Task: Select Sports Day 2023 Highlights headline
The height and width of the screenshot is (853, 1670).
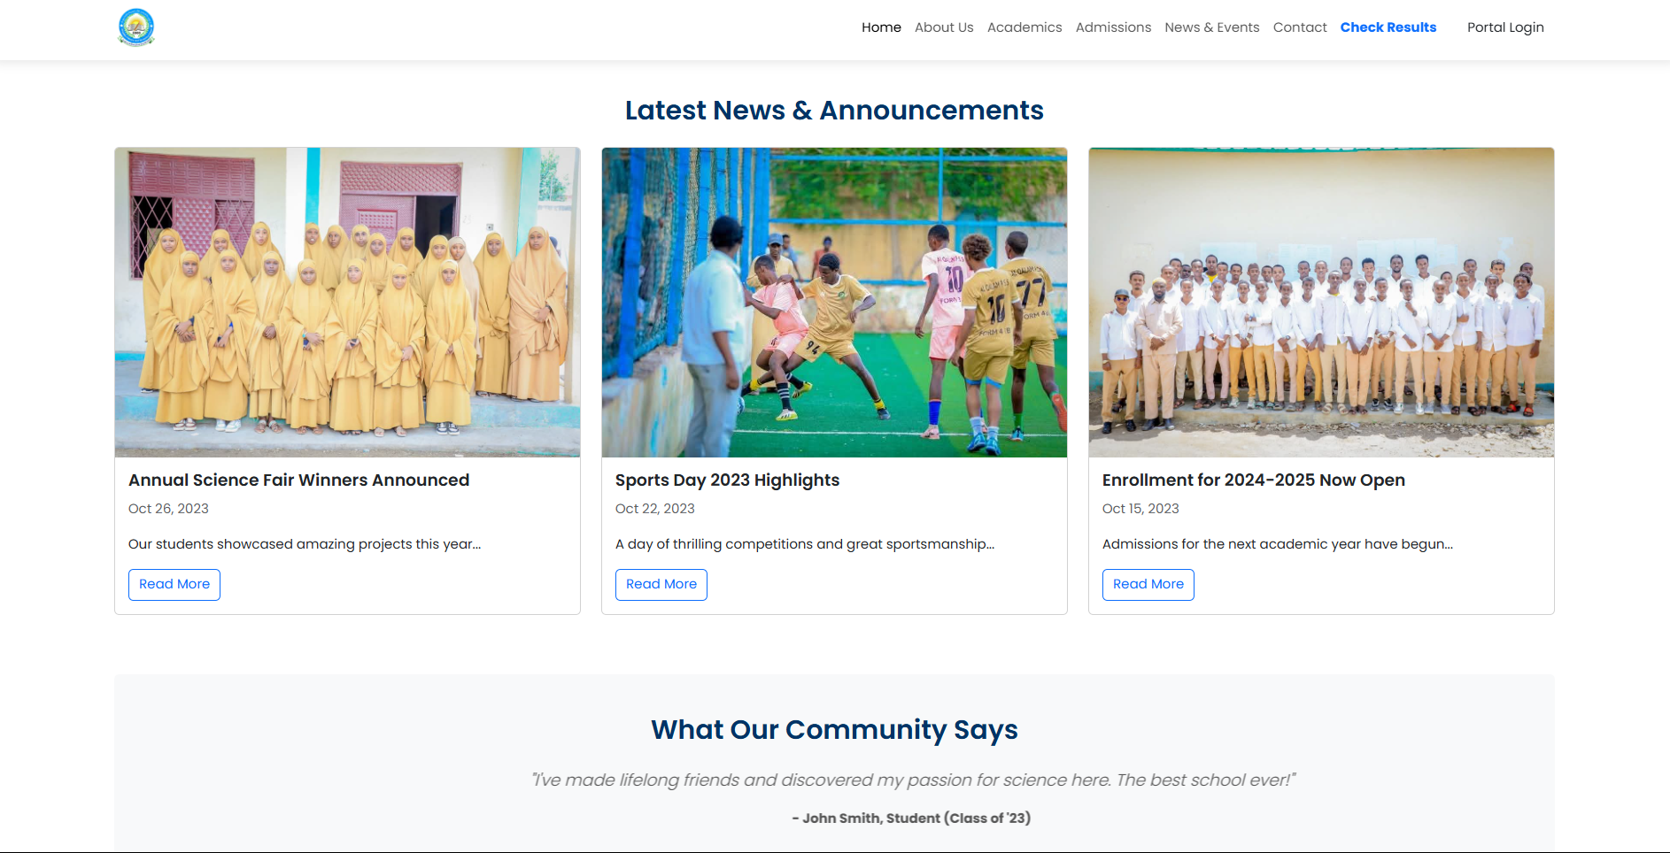Action: 727,480
